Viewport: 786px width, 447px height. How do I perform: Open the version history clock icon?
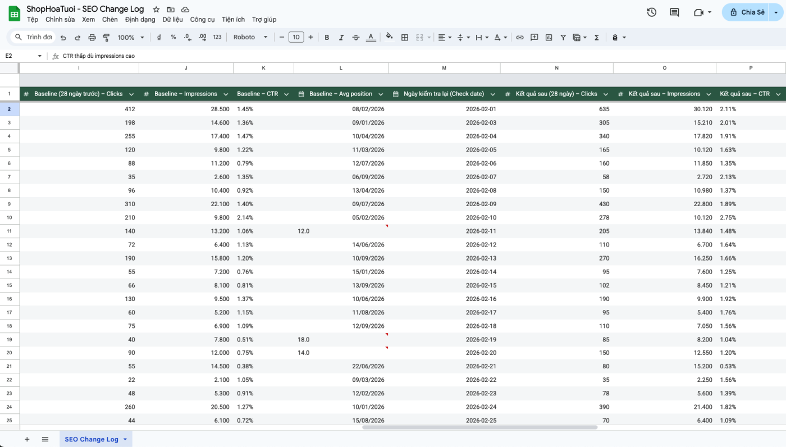[652, 12]
